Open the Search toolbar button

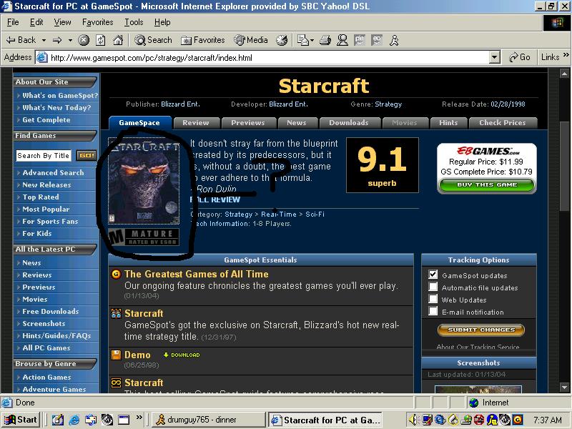[153, 40]
